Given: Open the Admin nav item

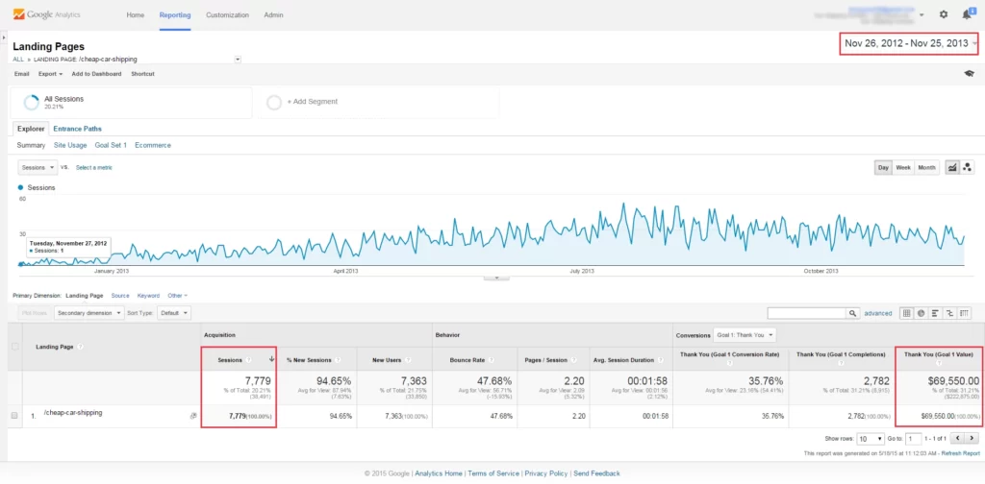Looking at the screenshot, I should click(273, 14).
